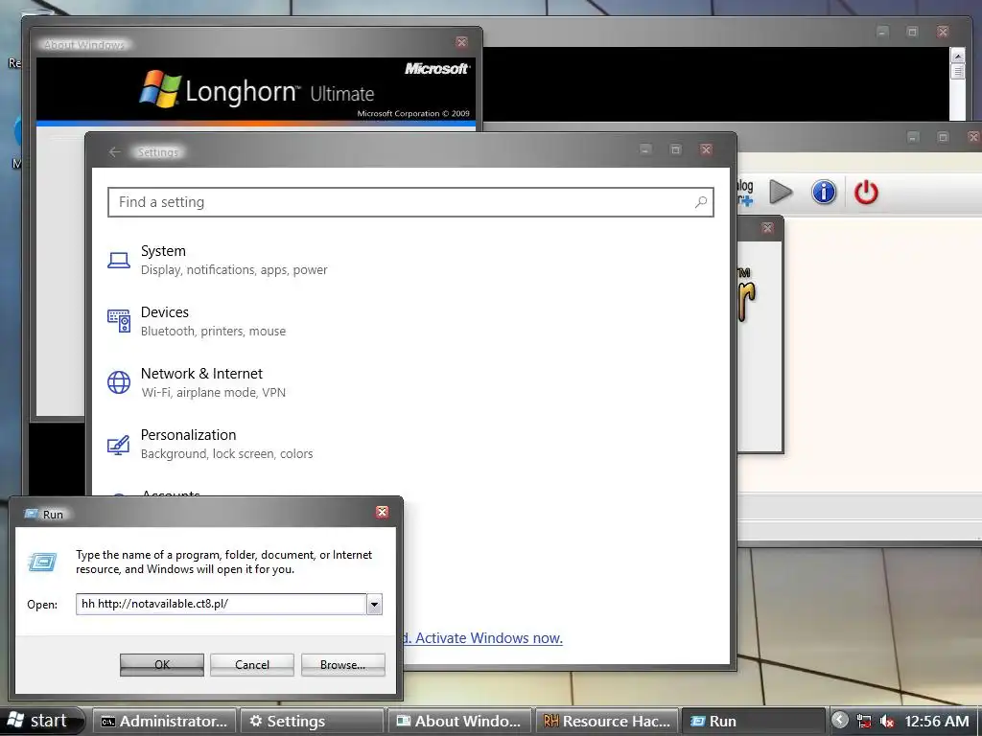The height and width of the screenshot is (736, 982).
Task: Click the taskbar clock showing 12:56 AM
Action: (936, 721)
